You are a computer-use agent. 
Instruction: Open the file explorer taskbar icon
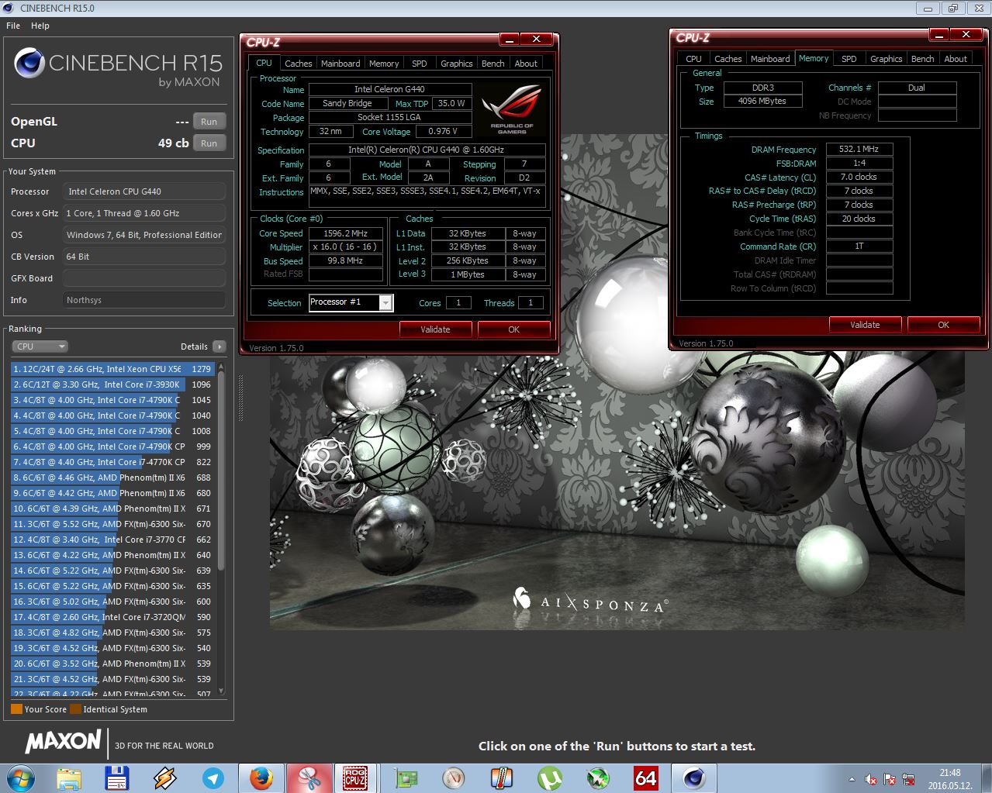(x=69, y=777)
